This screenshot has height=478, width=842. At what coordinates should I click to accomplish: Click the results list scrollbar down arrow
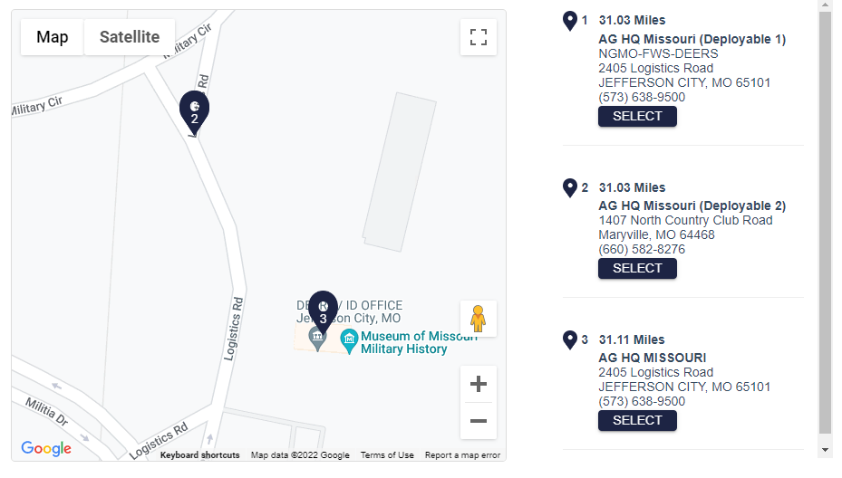coord(825,450)
